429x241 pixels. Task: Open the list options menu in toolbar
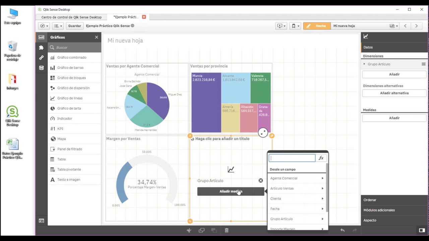[x=58, y=26]
